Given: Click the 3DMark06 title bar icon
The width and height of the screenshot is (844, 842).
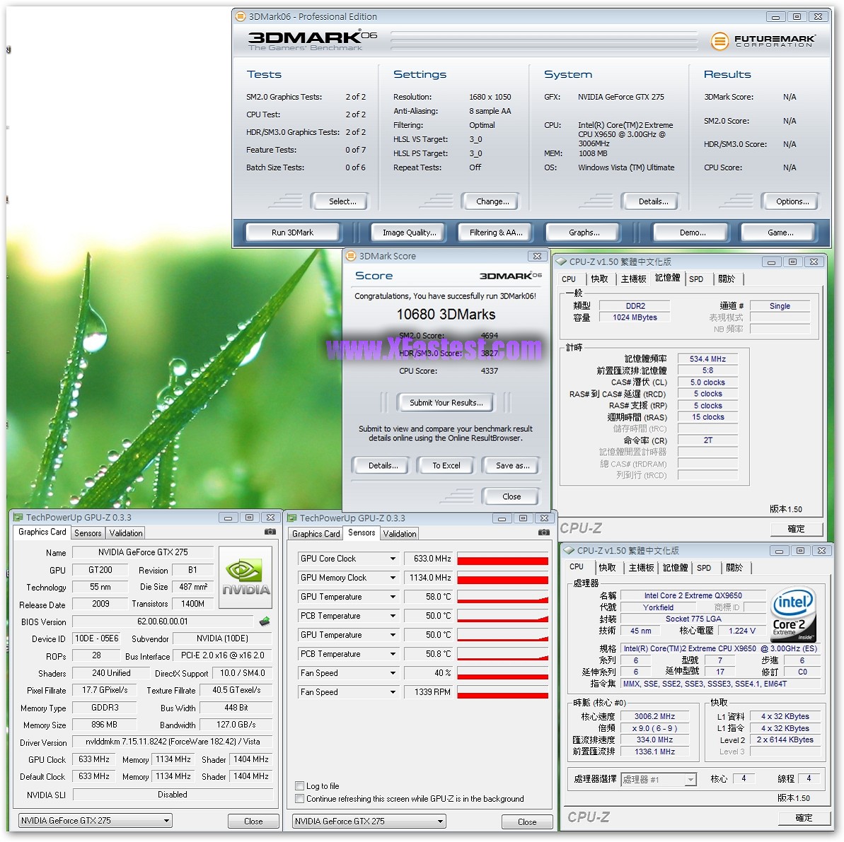Looking at the screenshot, I should click(x=240, y=16).
